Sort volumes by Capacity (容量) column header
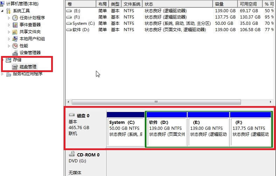276x176 pixels. (224, 4)
